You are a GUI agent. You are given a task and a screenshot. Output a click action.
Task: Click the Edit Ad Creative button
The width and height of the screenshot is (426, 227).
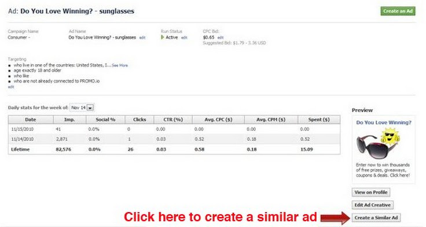(x=373, y=205)
